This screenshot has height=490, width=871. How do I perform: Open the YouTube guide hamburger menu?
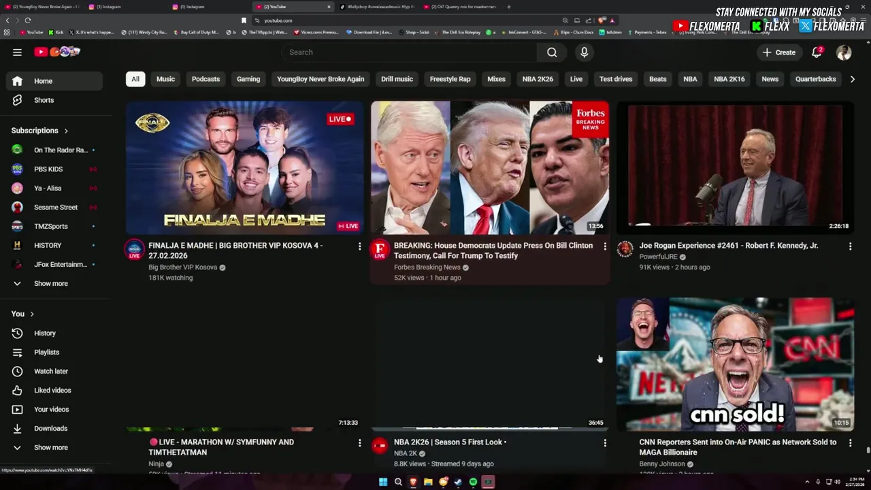pos(17,52)
